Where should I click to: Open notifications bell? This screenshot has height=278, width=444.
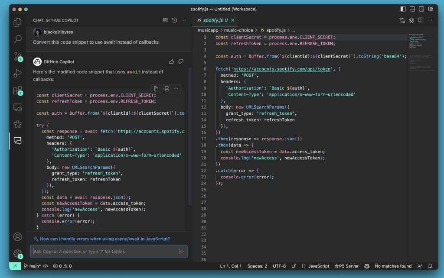(430, 266)
